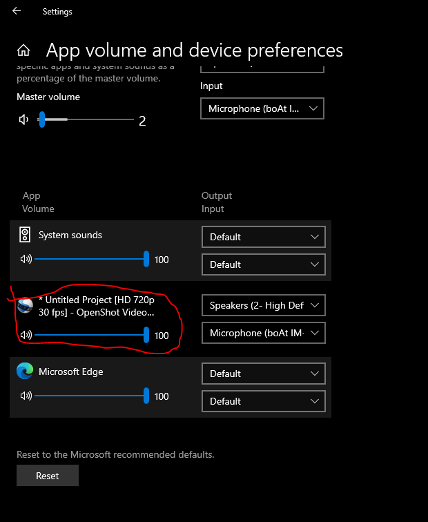
Task: Click the Master volume label
Action: 48,97
